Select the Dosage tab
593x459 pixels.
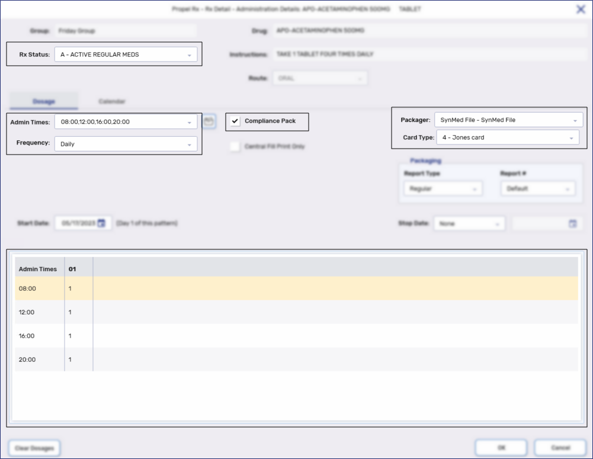point(43,101)
